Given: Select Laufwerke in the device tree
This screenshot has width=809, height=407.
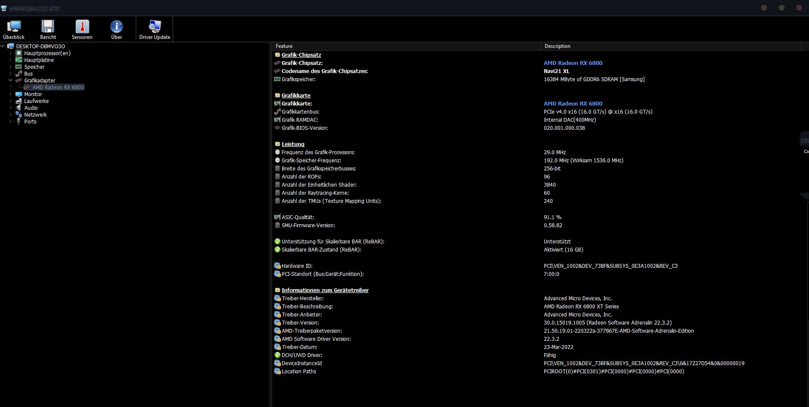Looking at the screenshot, I should (36, 101).
